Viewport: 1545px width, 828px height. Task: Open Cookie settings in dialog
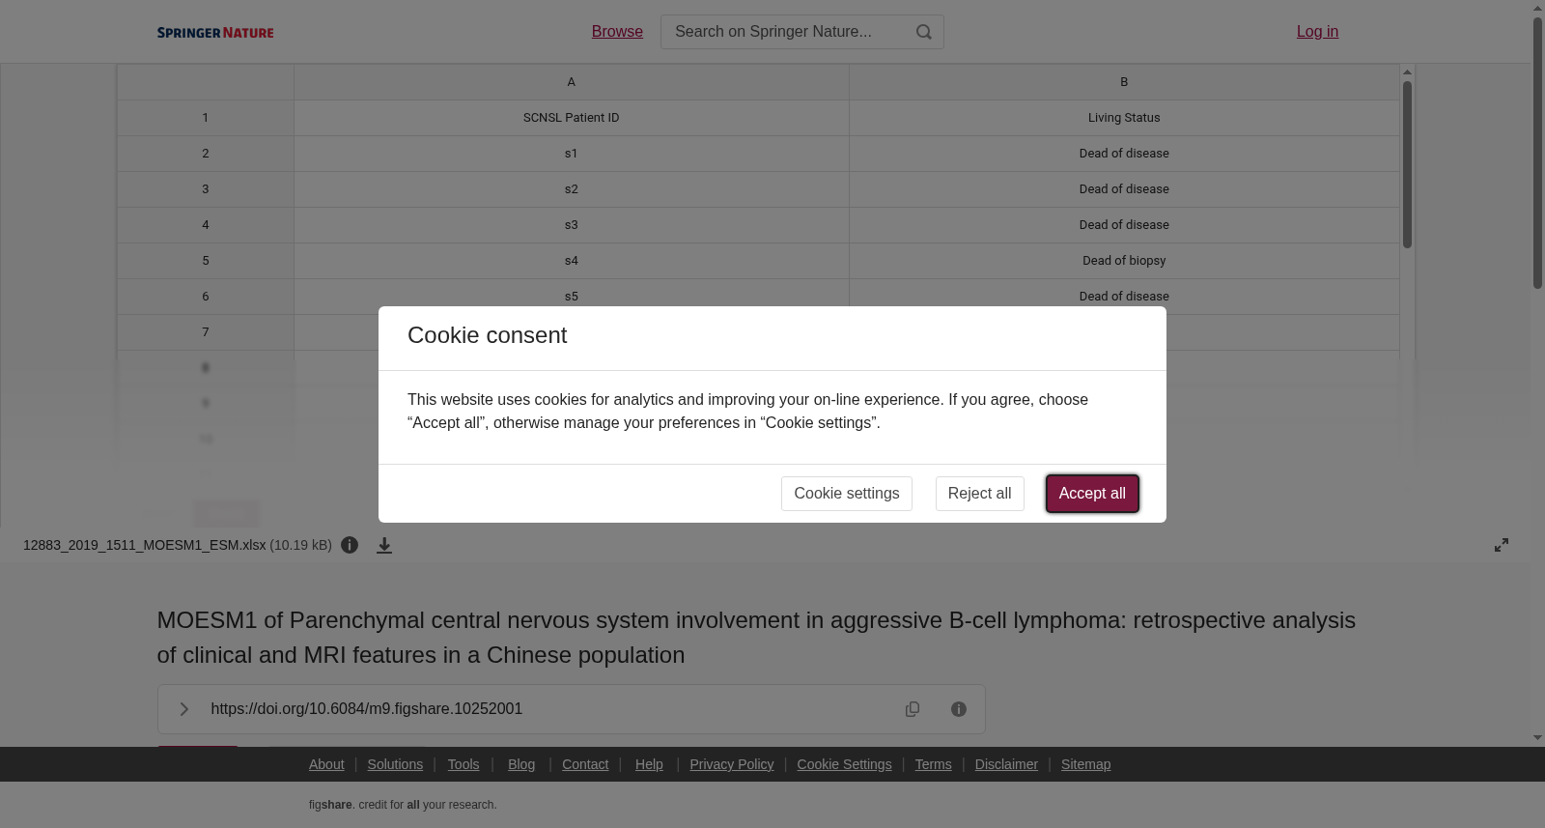coord(847,494)
